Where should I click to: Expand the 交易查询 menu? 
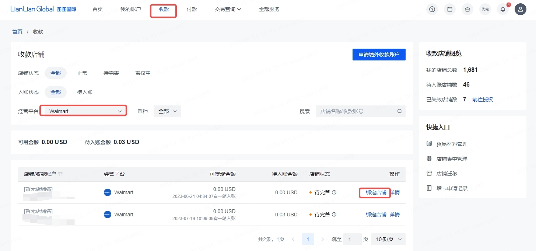click(x=228, y=9)
